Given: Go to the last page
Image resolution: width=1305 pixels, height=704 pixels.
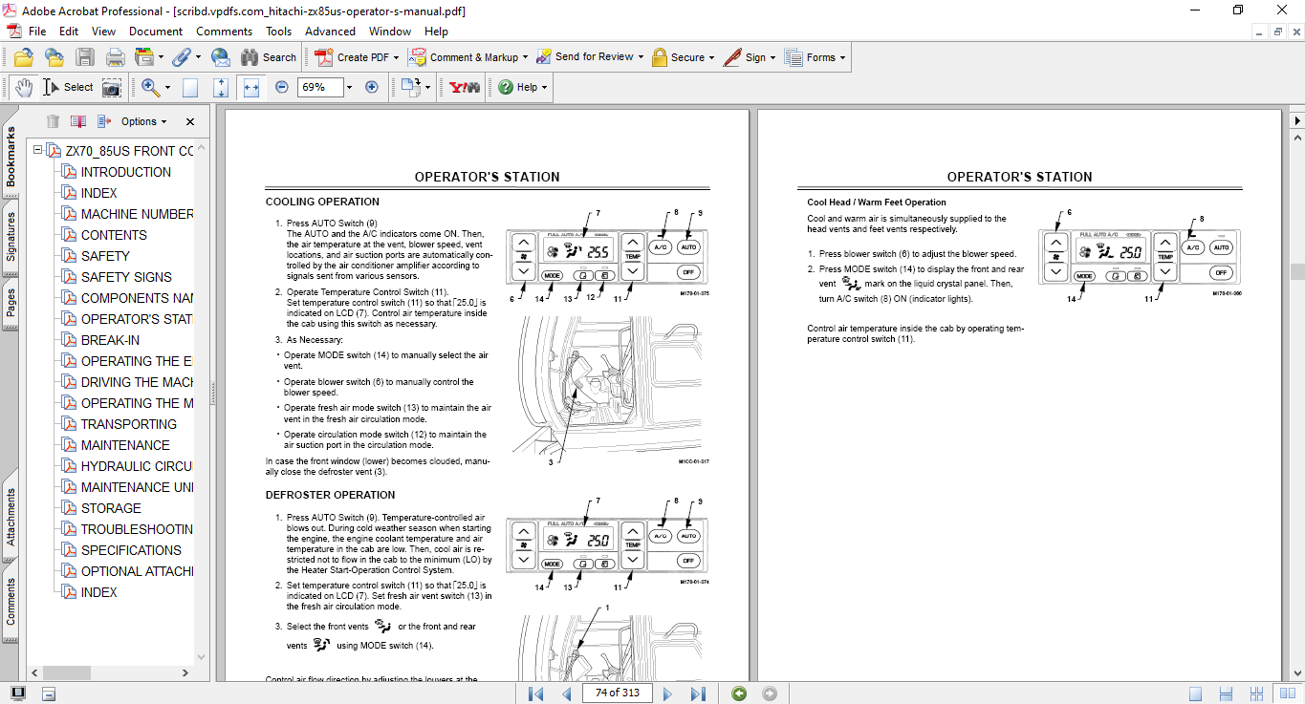Looking at the screenshot, I should point(698,693).
